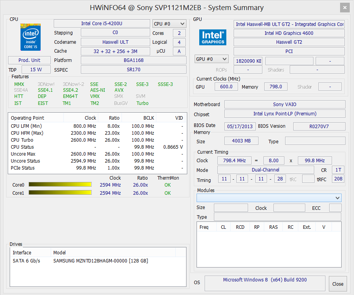Image resolution: width=354 pixels, height=295 pixels.
Task: Click the Dual-Channel mode field
Action: (x=265, y=170)
